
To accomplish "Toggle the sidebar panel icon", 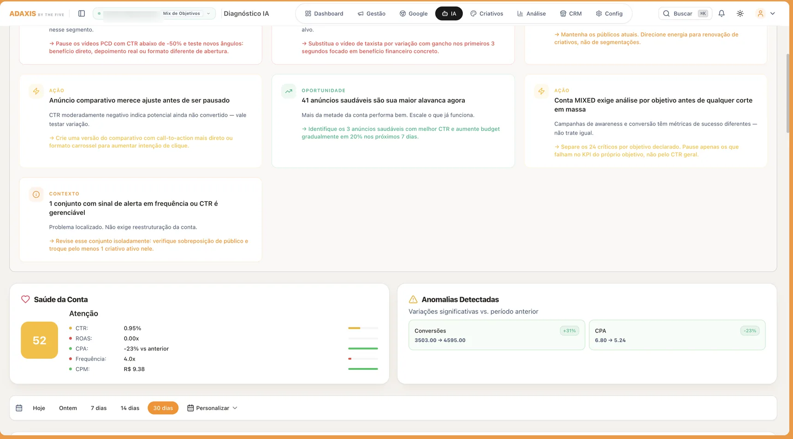I will pos(82,13).
